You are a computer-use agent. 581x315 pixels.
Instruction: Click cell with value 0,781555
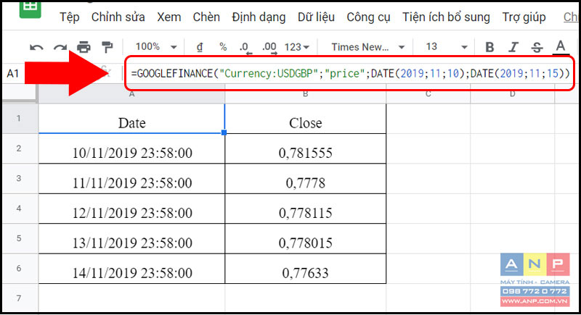(x=305, y=148)
